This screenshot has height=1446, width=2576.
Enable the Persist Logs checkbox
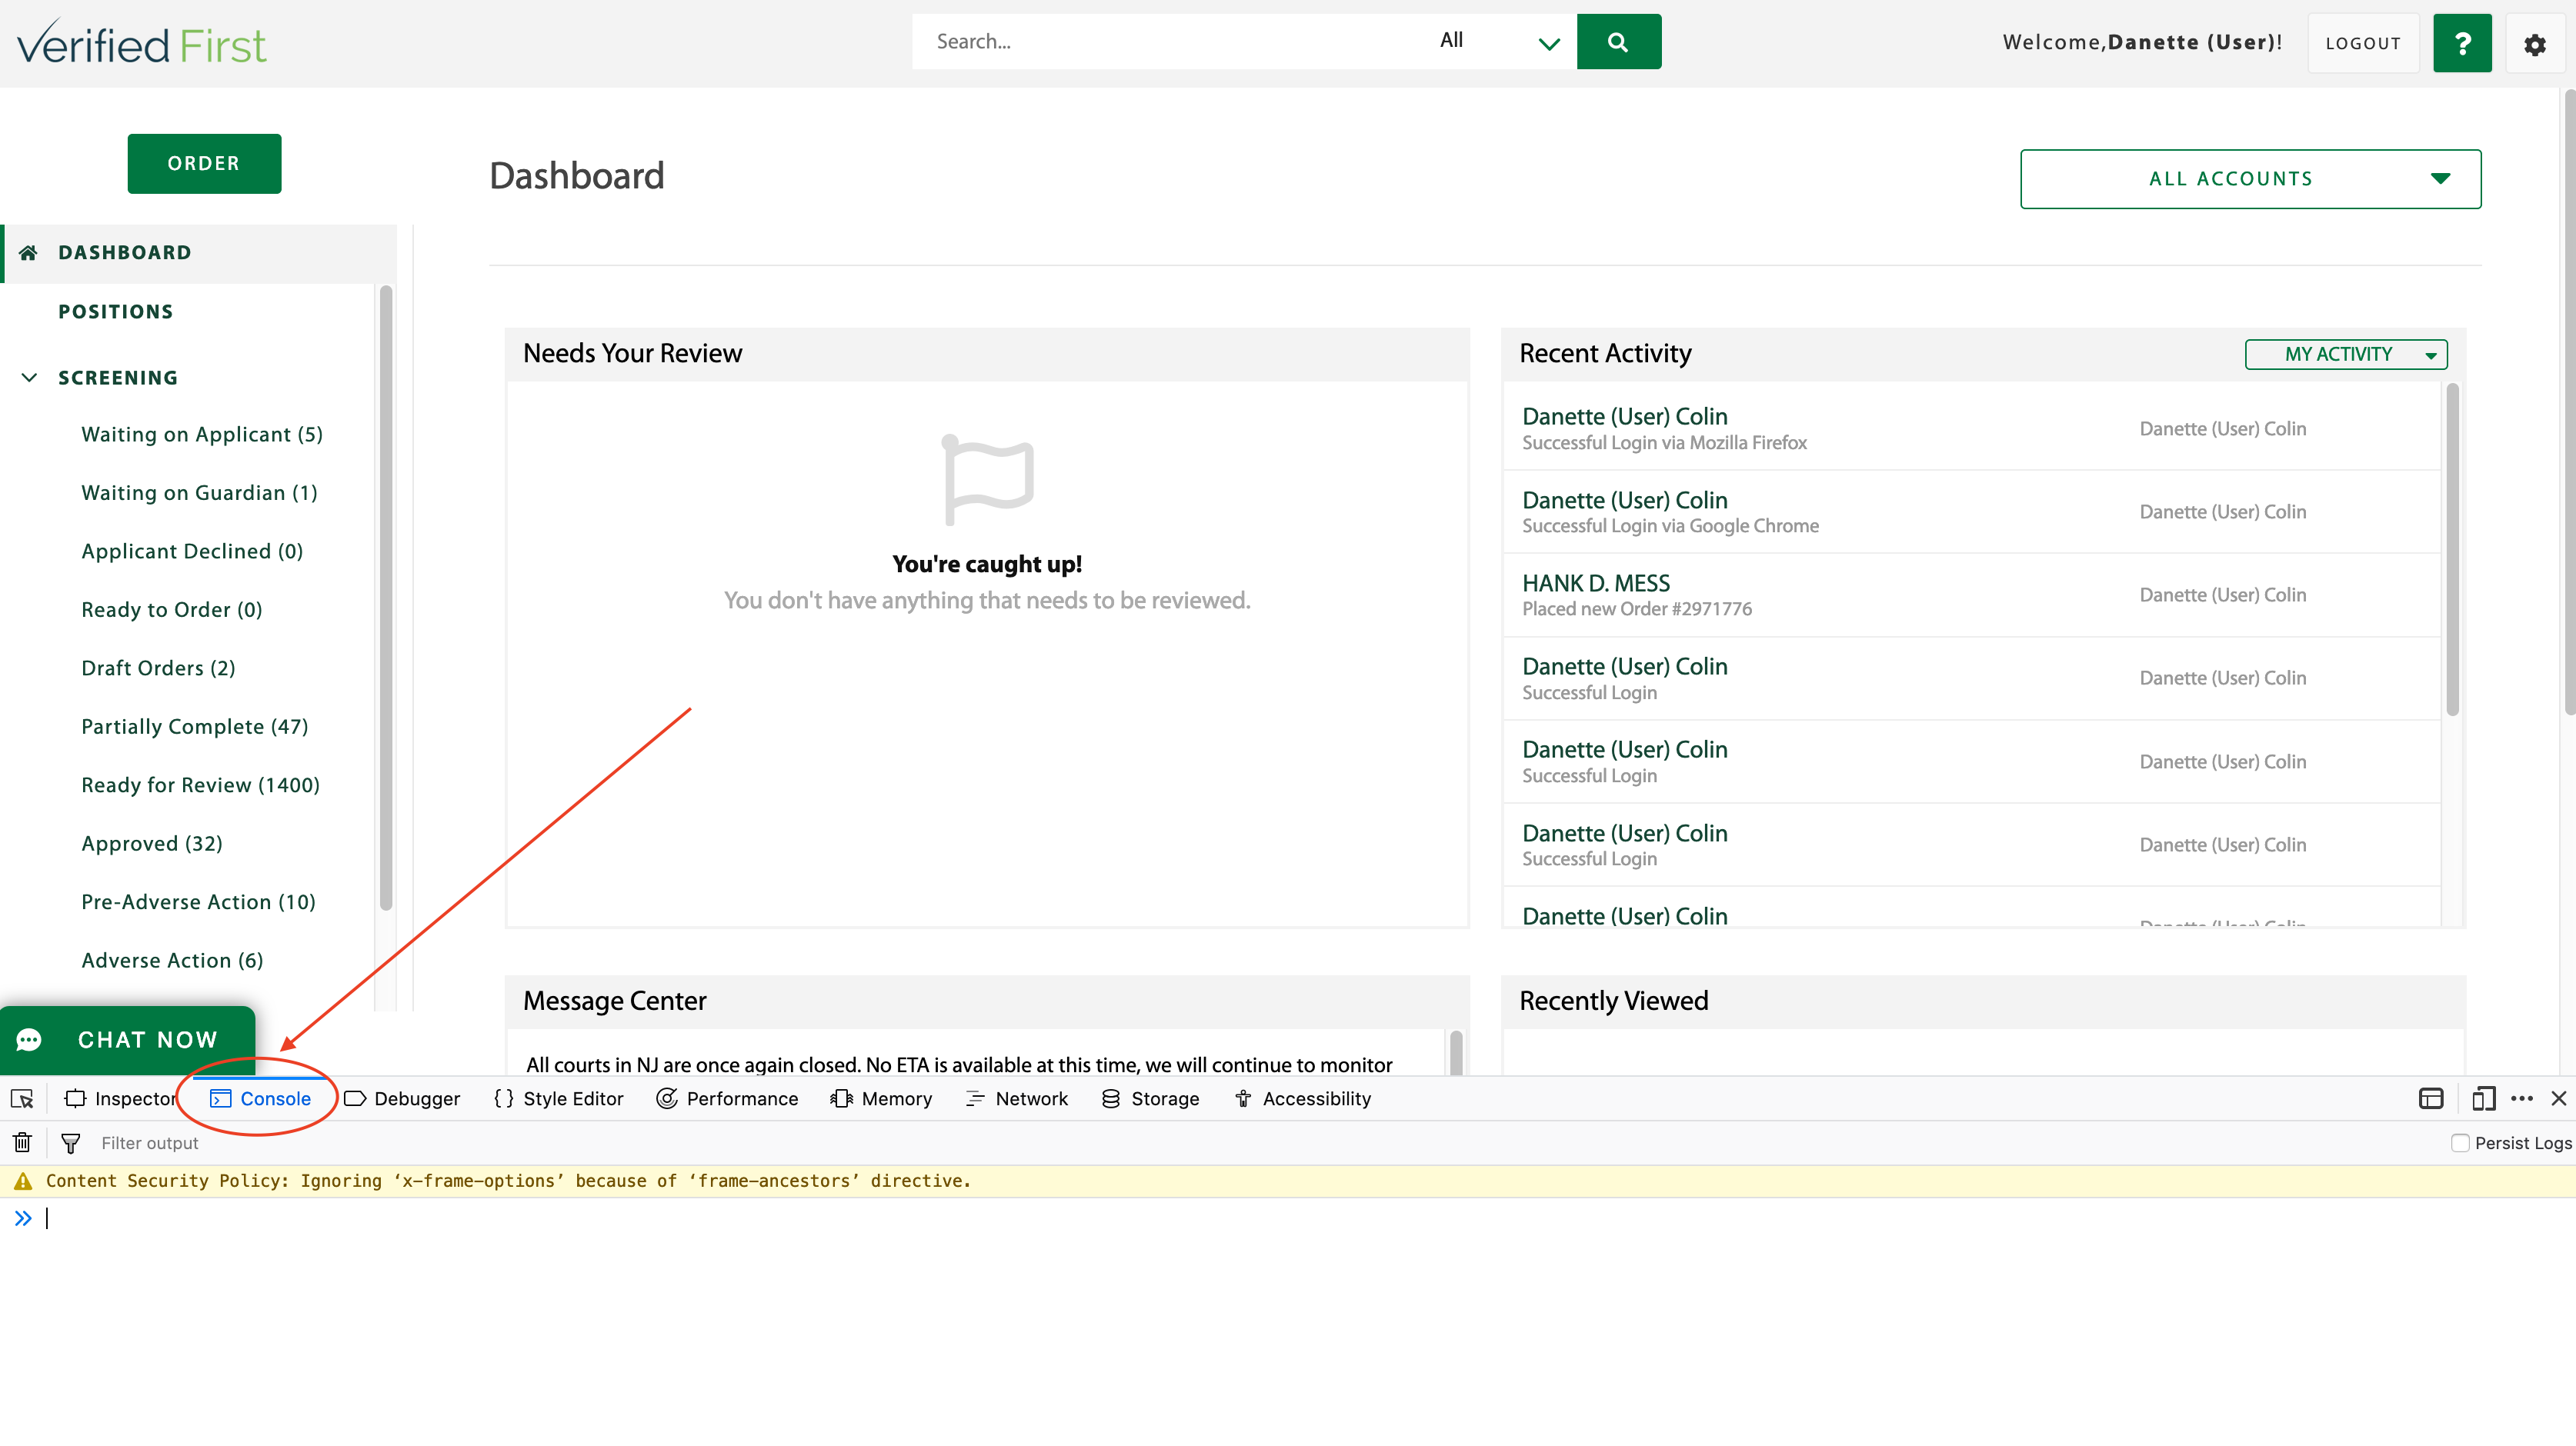tap(2459, 1142)
